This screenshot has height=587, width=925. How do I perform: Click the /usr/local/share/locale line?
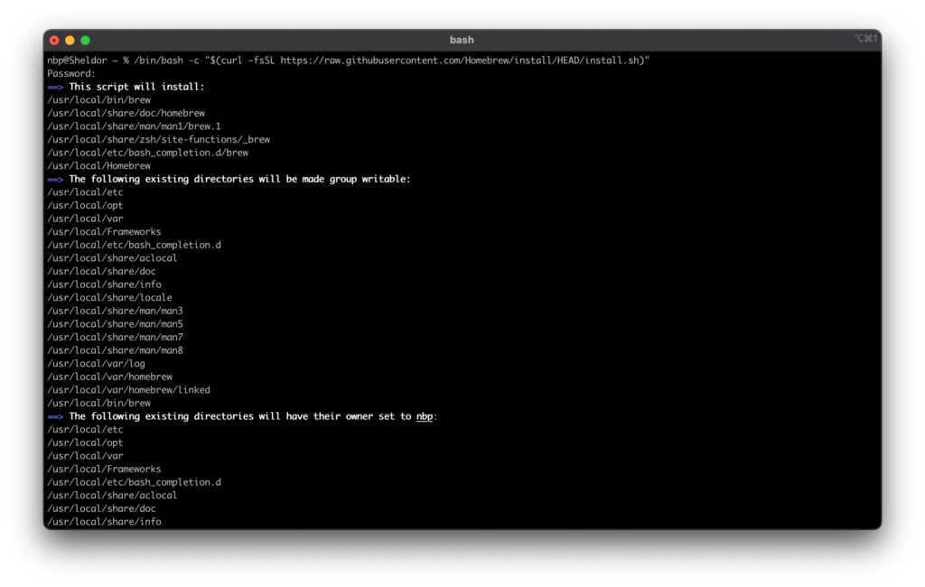109,298
